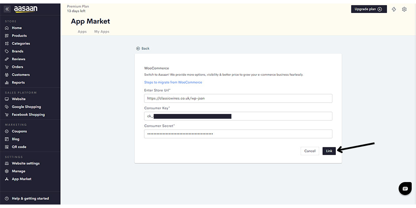Click the Google Shopping tag icon

(7, 107)
